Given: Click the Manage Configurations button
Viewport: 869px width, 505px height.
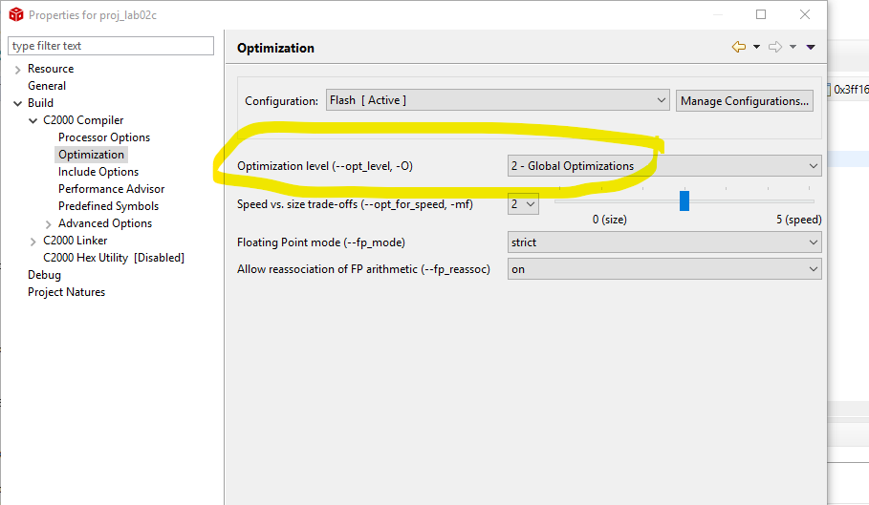Looking at the screenshot, I should pos(745,100).
